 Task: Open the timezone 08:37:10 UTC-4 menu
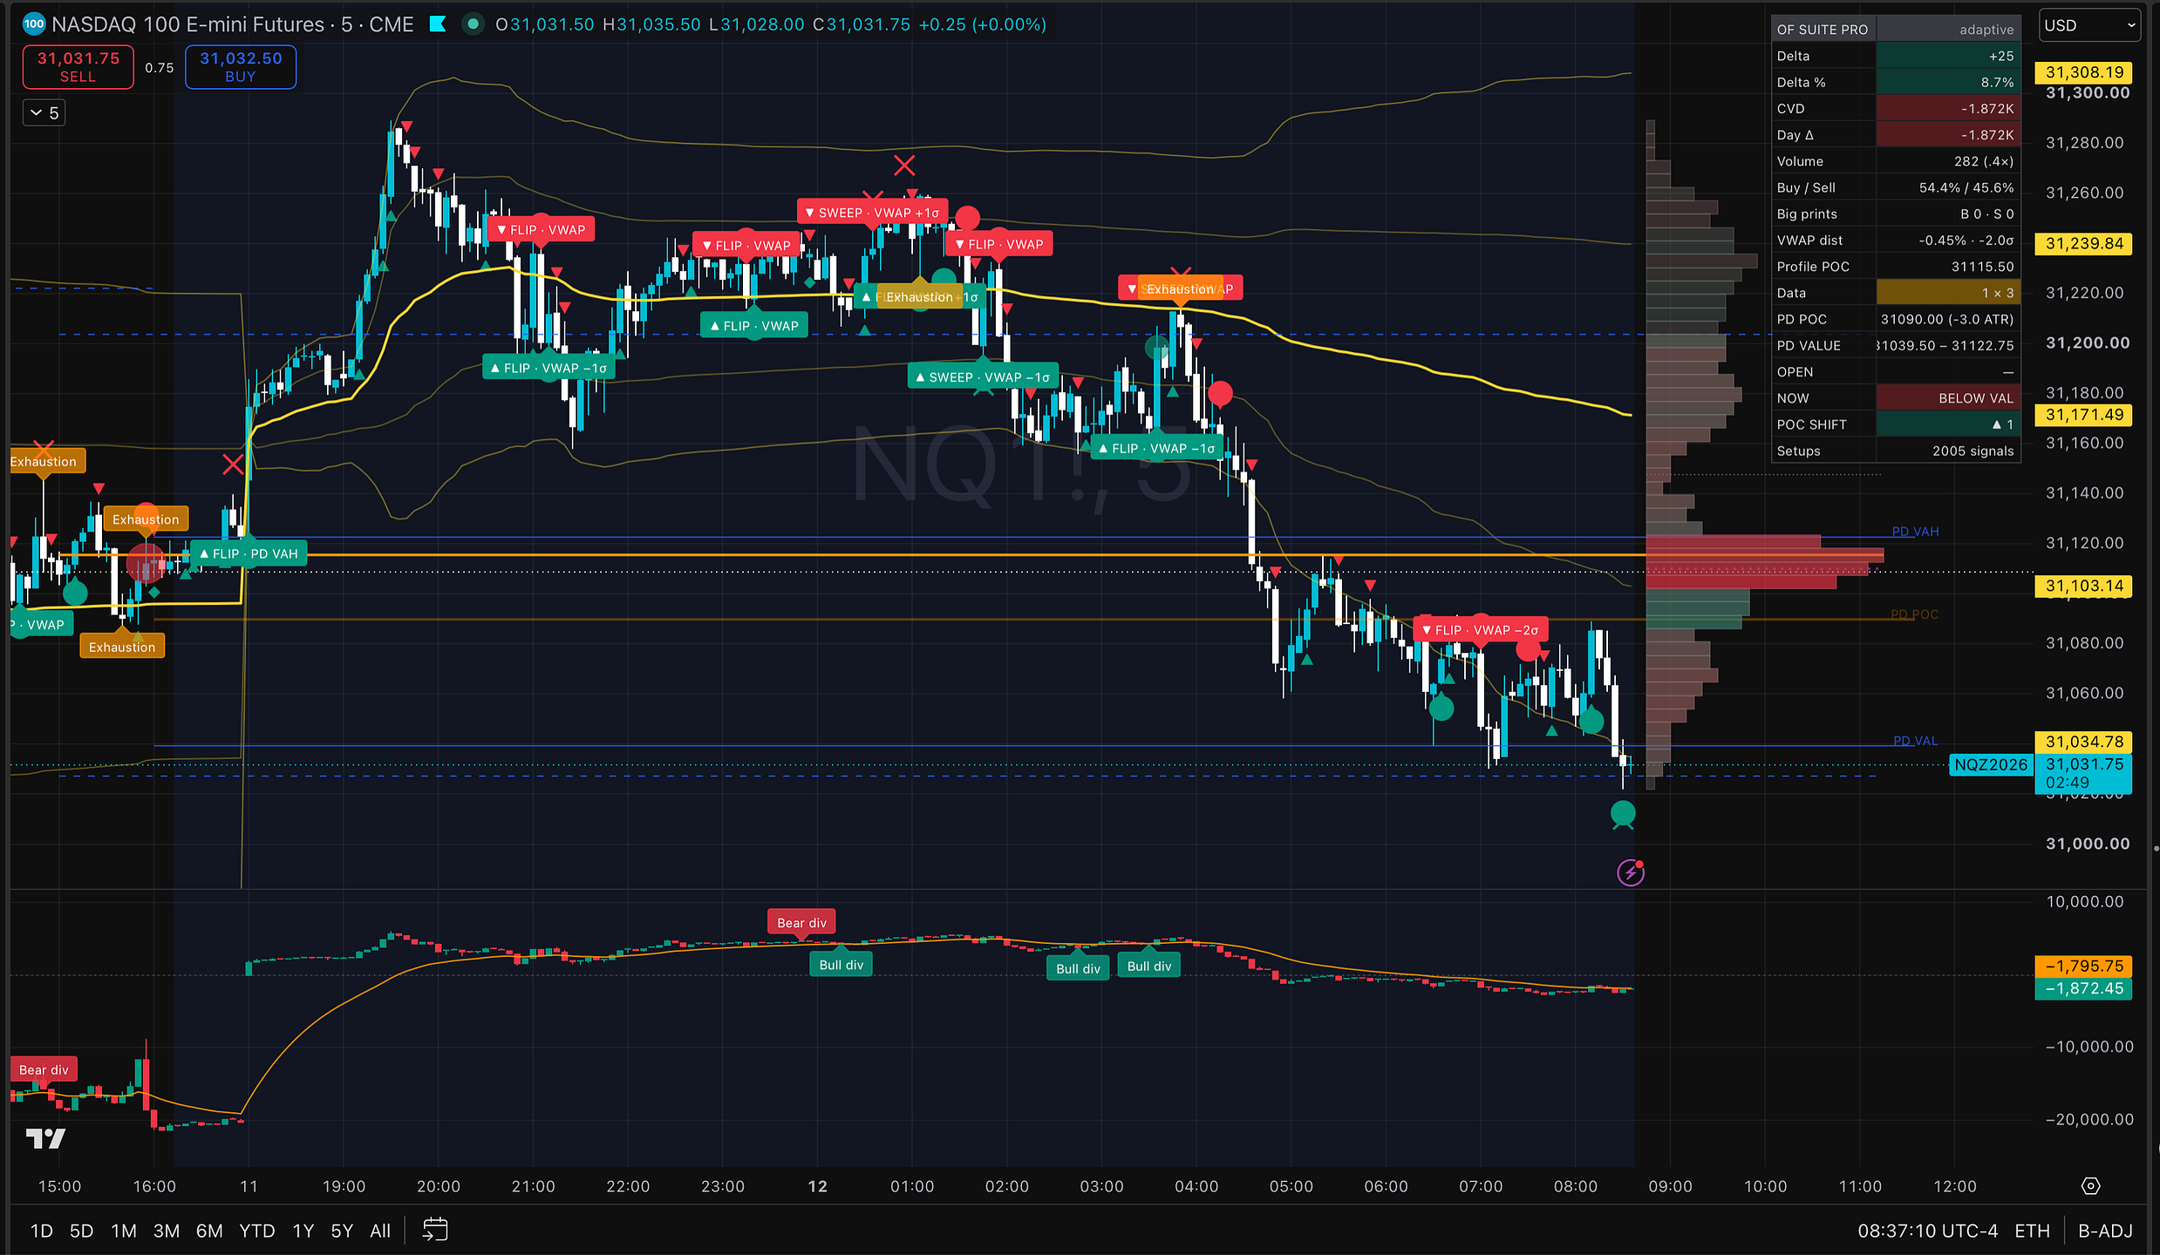(1927, 1231)
